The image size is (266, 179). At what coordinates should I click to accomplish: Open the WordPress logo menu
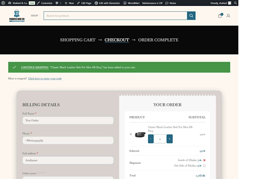[x=3, y=3]
